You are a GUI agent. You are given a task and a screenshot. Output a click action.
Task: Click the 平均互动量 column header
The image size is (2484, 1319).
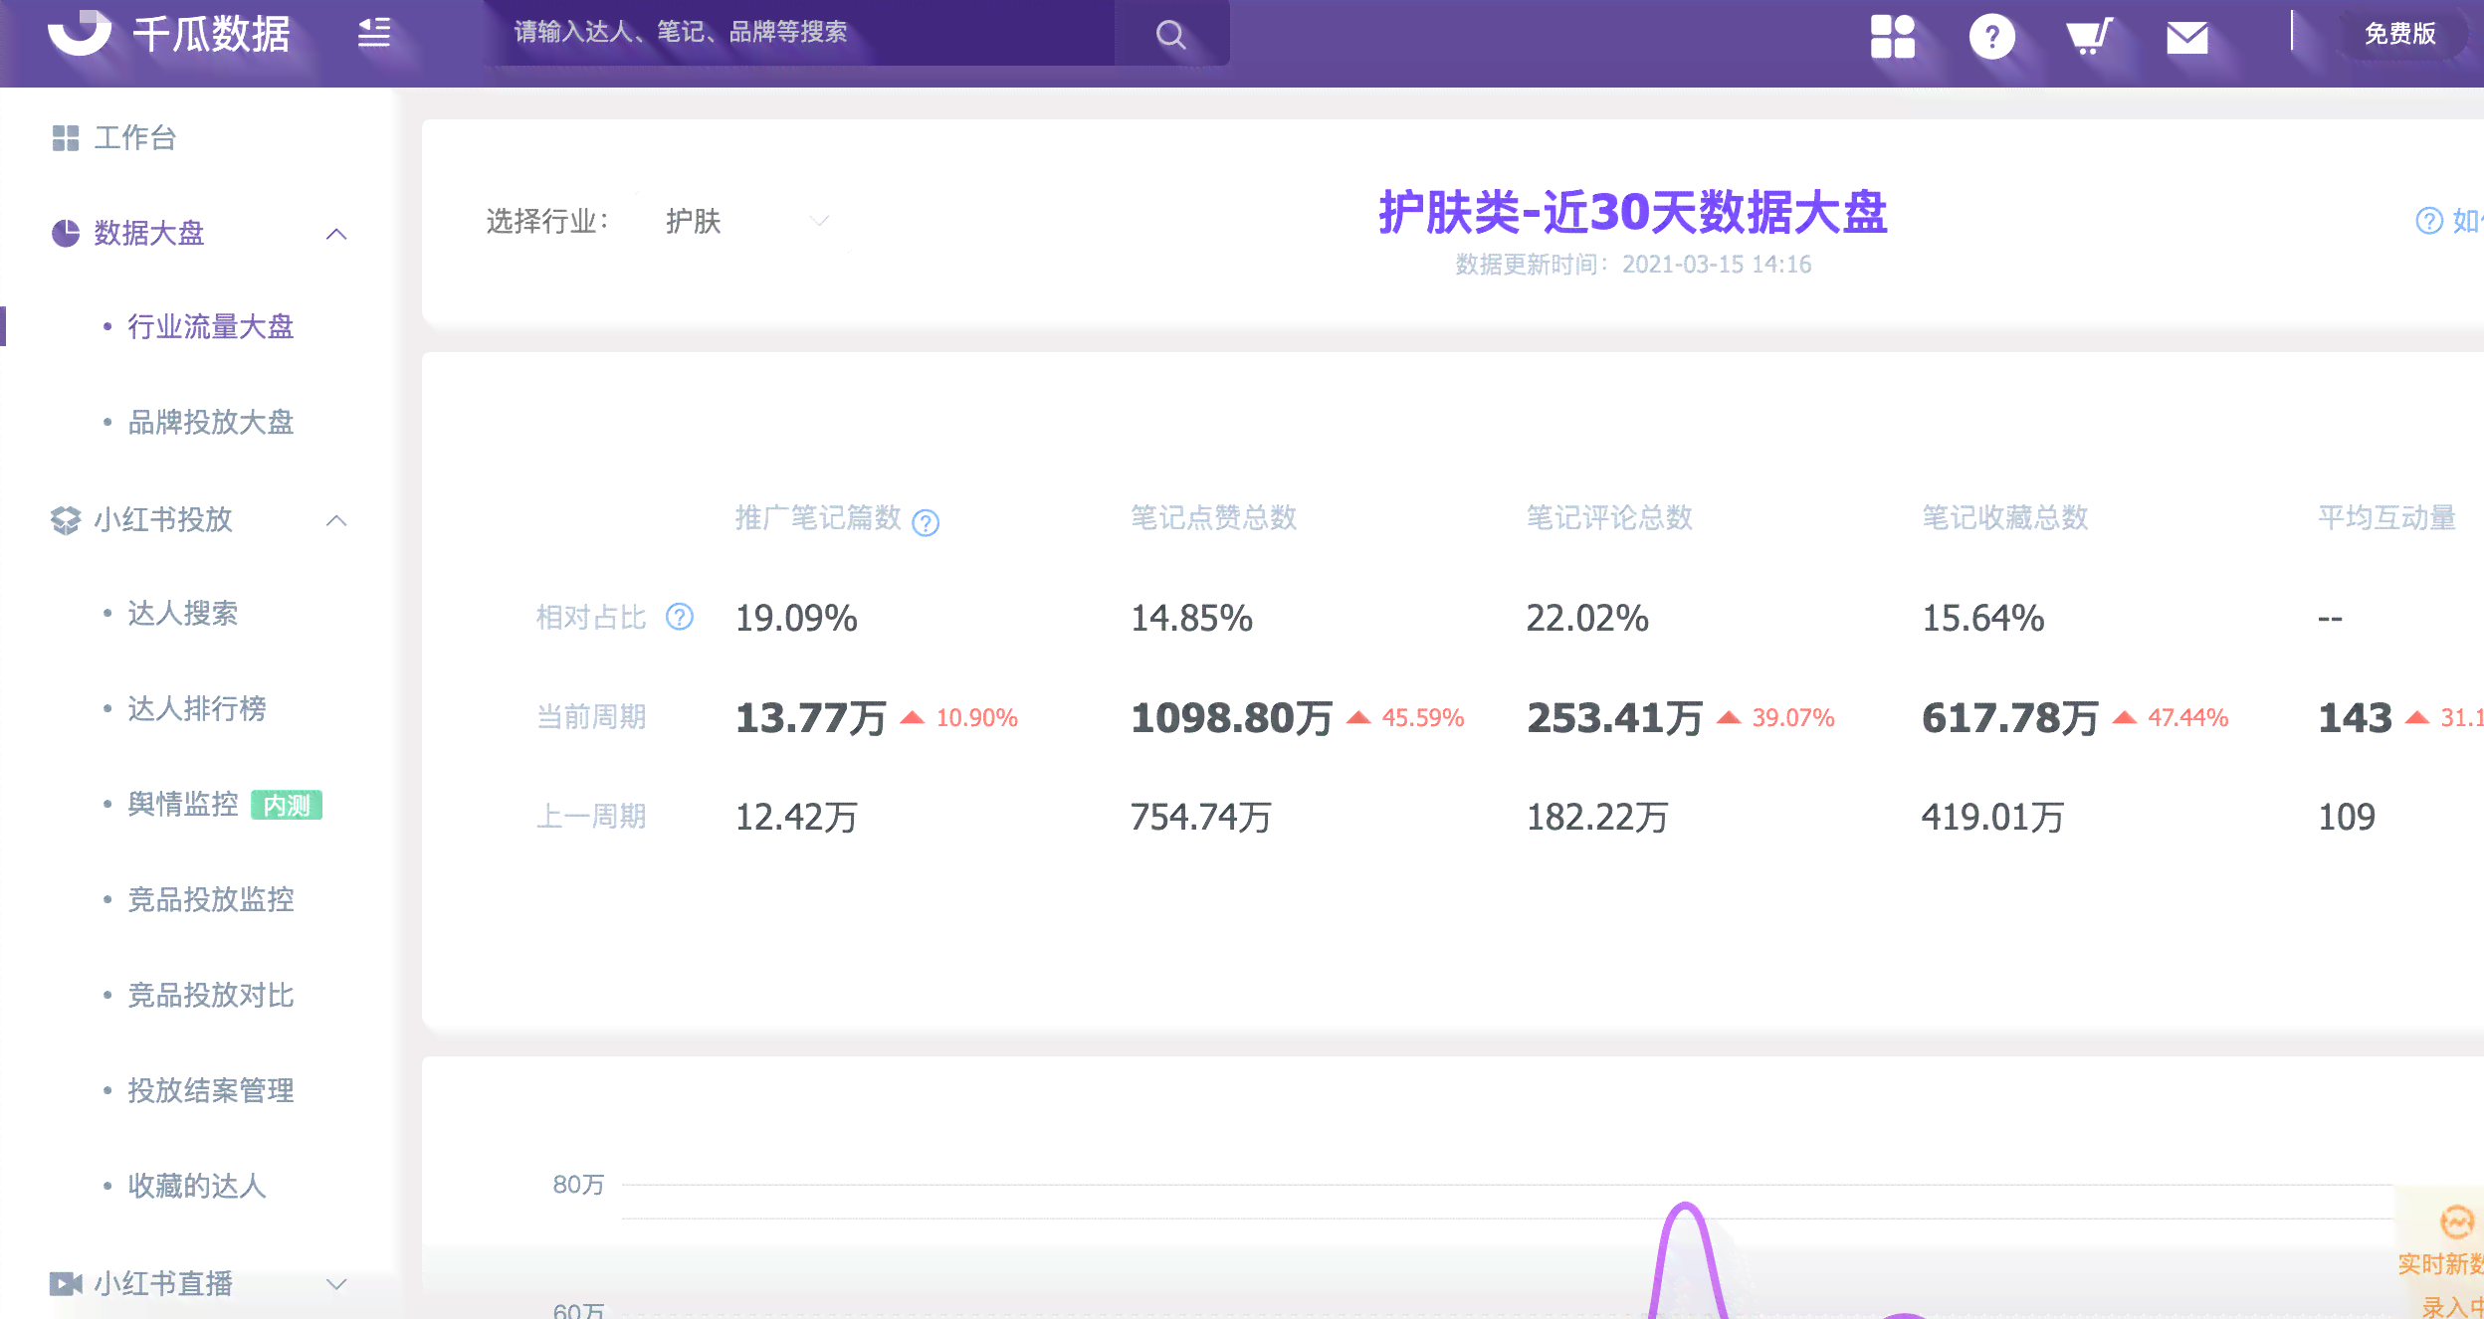[2386, 517]
